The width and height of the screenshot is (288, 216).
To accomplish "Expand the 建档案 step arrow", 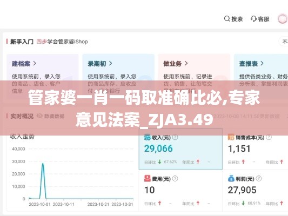I will point(35,64).
